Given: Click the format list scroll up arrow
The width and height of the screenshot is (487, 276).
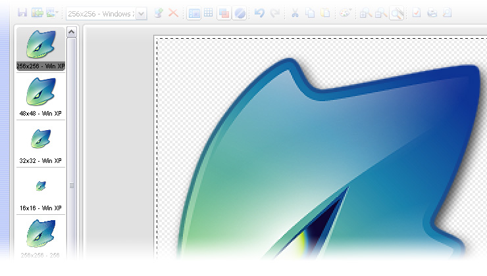Looking at the screenshot, I should 72,32.
